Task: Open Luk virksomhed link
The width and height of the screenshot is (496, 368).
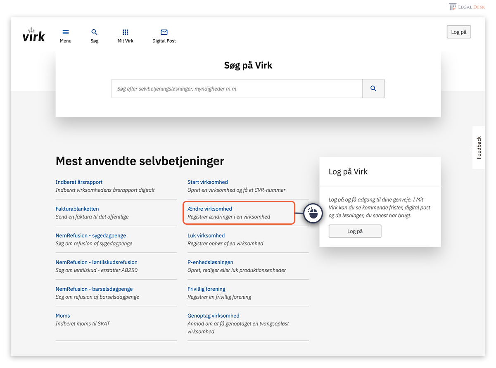Action: [x=206, y=236]
